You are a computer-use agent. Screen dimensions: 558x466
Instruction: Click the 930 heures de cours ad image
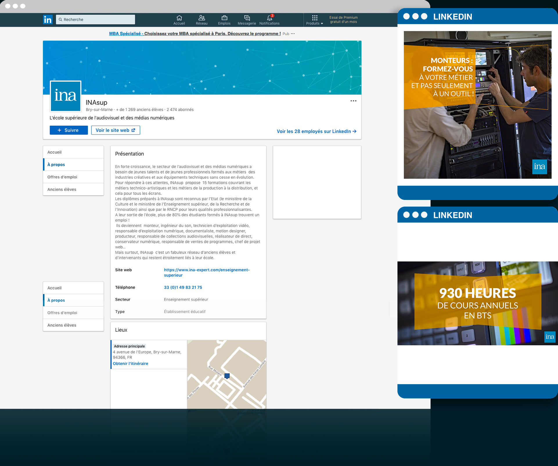coord(478,303)
